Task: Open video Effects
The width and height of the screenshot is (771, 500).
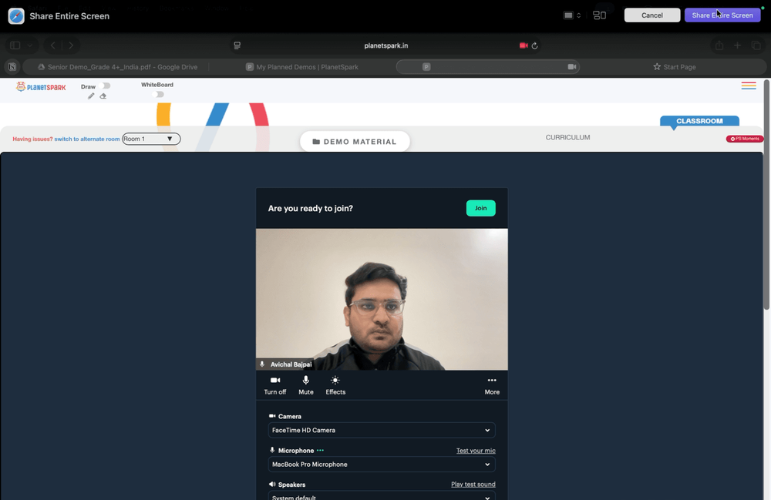Action: pyautogui.click(x=335, y=385)
